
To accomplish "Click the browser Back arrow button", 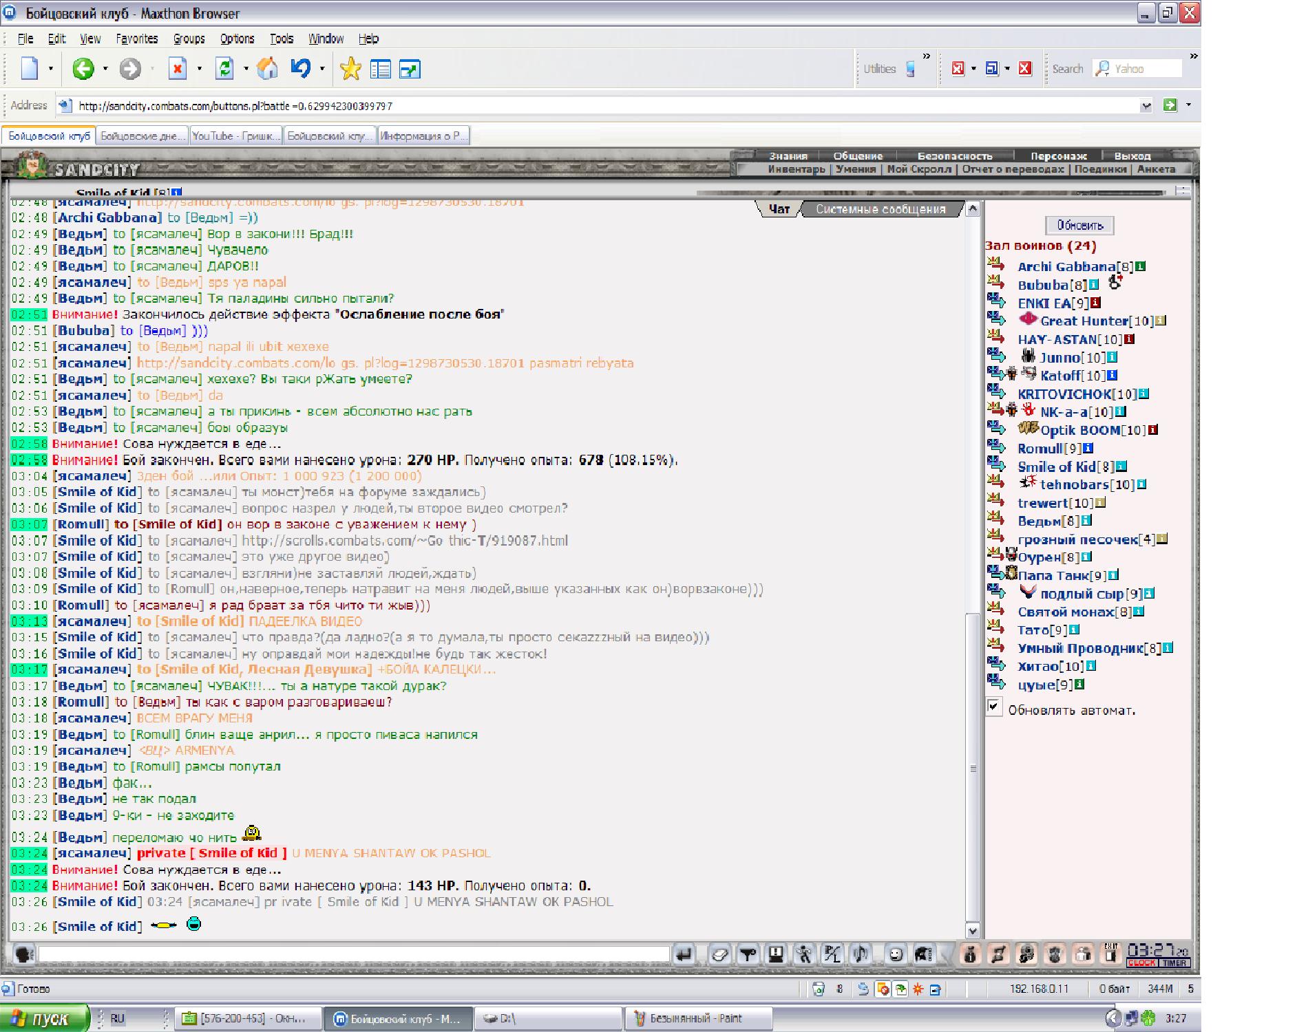I will pos(83,69).
